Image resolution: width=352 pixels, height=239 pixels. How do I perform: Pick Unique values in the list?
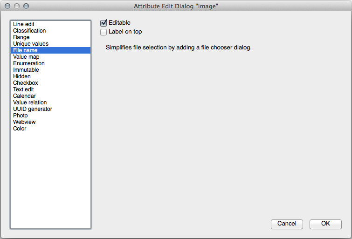[x=31, y=44]
